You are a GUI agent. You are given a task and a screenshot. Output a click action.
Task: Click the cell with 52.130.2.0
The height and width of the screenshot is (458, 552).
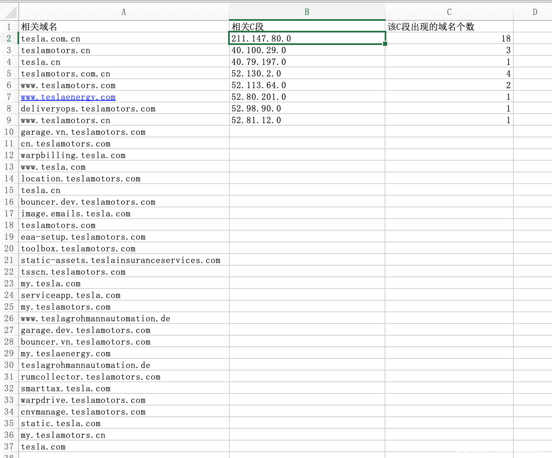(x=307, y=74)
